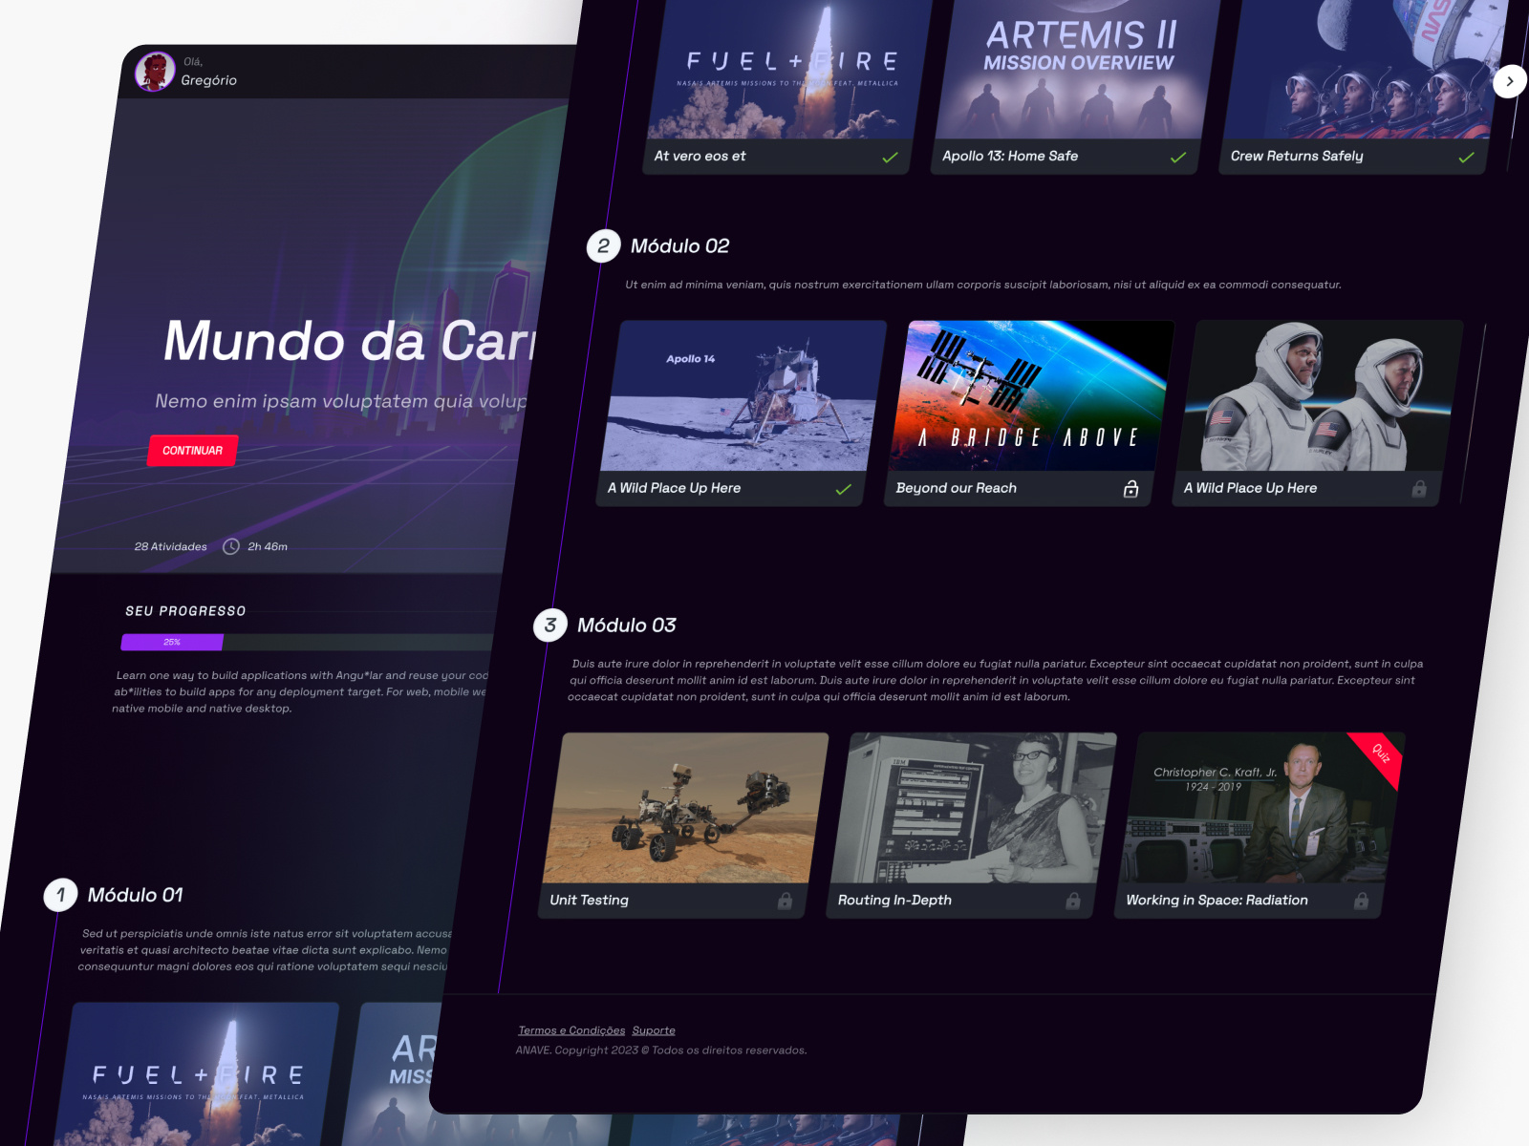The image size is (1529, 1146).
Task: Open the "Termos e Condições" link
Action: tap(571, 1029)
